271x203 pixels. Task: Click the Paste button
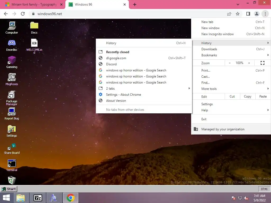point(263,96)
